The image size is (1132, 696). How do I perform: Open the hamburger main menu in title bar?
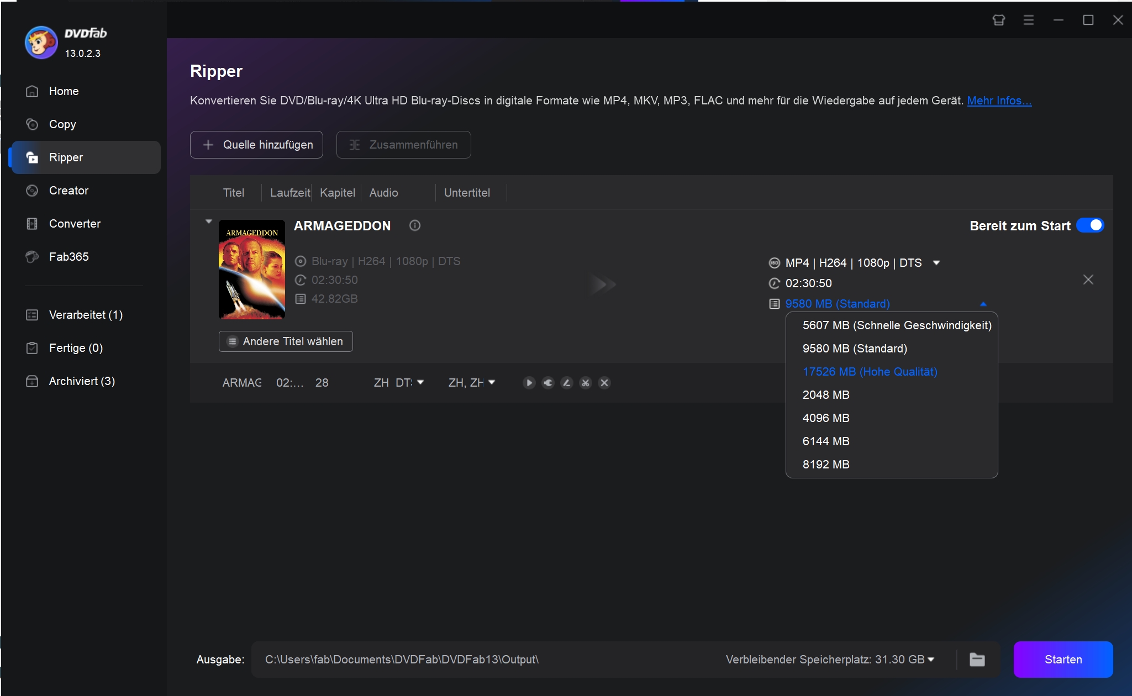pos(1029,20)
